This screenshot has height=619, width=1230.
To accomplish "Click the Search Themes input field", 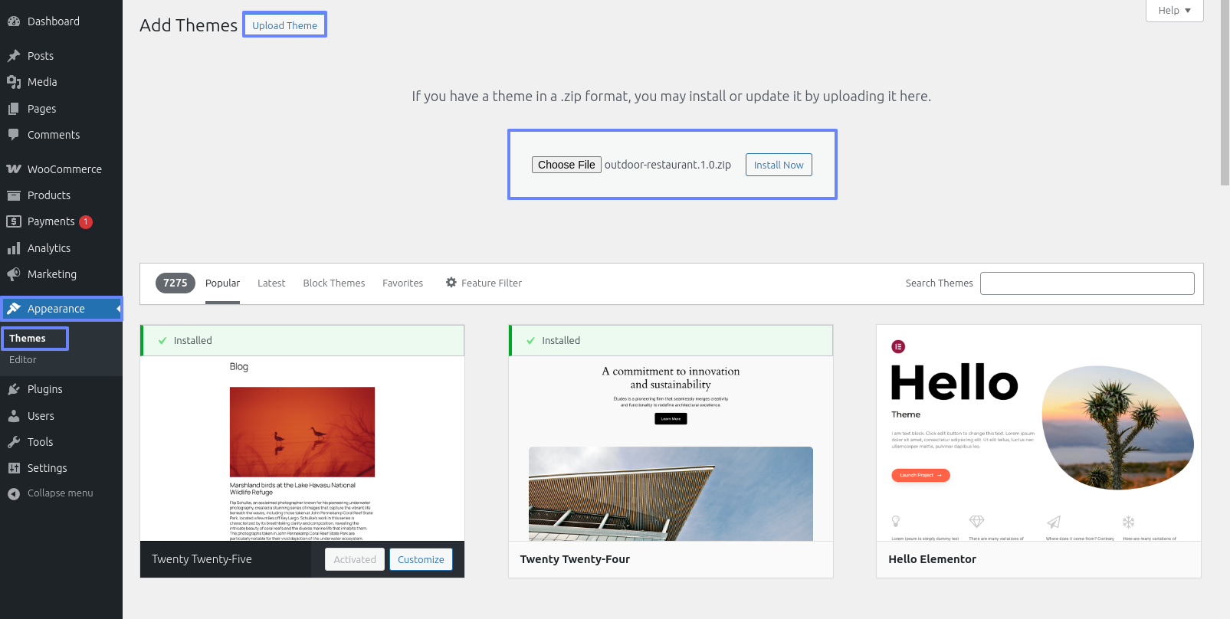I will (1087, 283).
